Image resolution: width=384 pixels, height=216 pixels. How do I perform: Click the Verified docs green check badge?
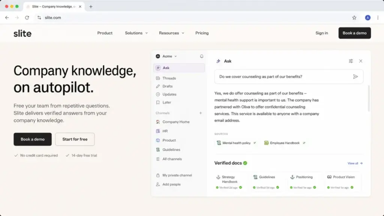coord(245,163)
